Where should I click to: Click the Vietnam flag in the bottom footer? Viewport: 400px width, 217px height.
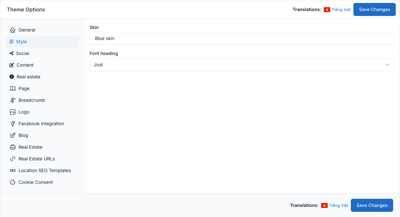324,206
